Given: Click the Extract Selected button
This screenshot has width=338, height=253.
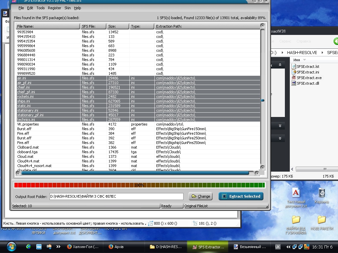Looking at the screenshot, I should click(241, 196).
